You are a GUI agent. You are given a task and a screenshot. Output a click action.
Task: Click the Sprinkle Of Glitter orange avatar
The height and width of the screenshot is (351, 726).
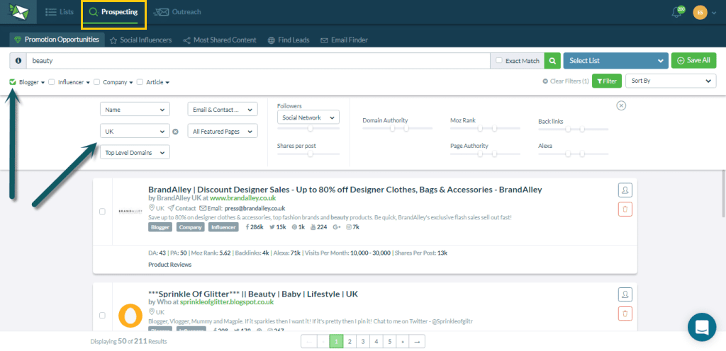(x=130, y=315)
